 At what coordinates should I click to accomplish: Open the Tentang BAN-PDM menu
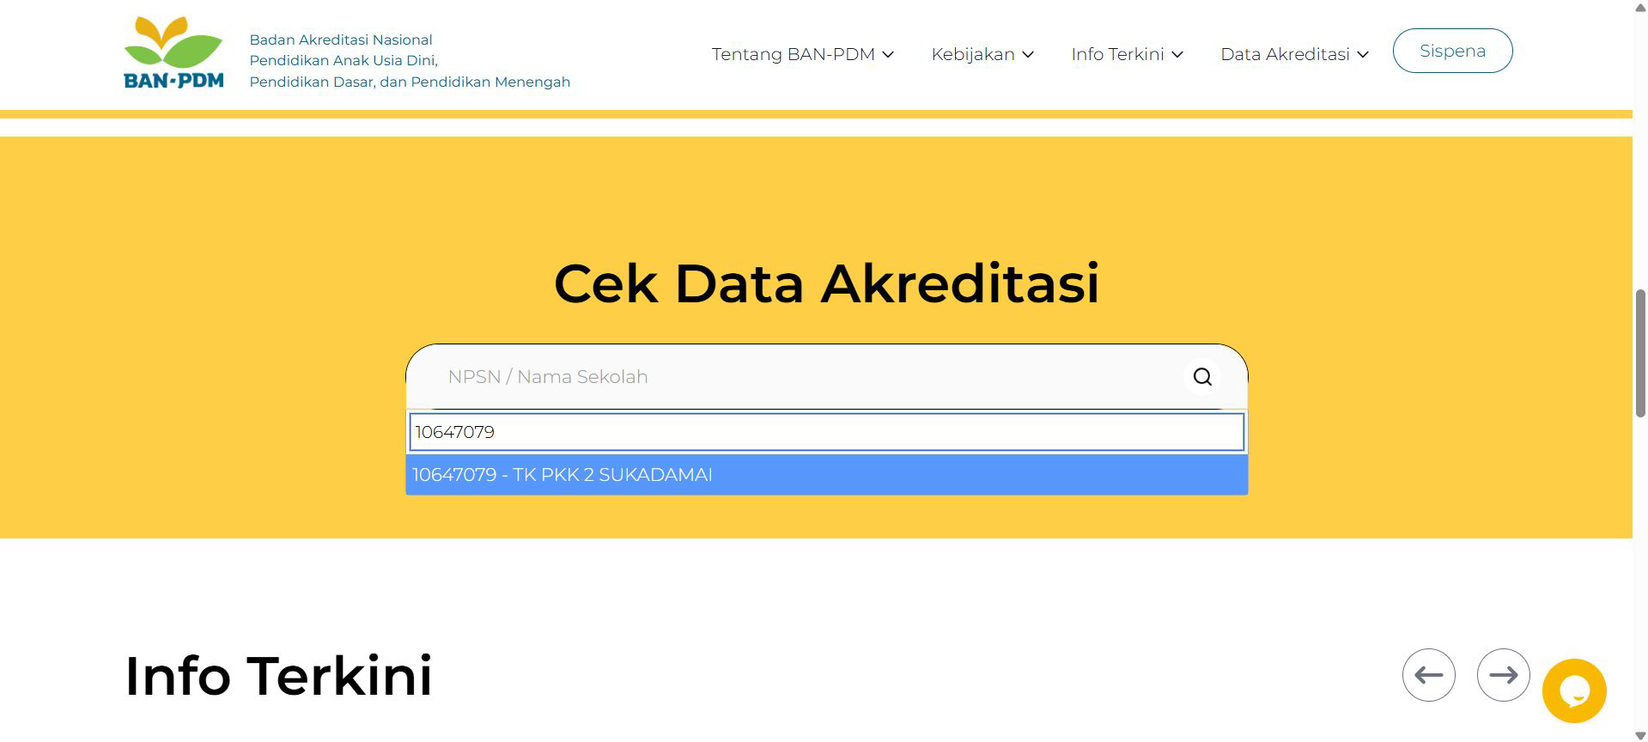(x=793, y=55)
